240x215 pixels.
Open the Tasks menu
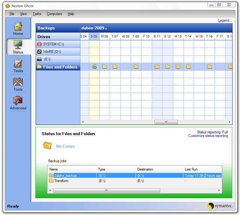click(37, 14)
